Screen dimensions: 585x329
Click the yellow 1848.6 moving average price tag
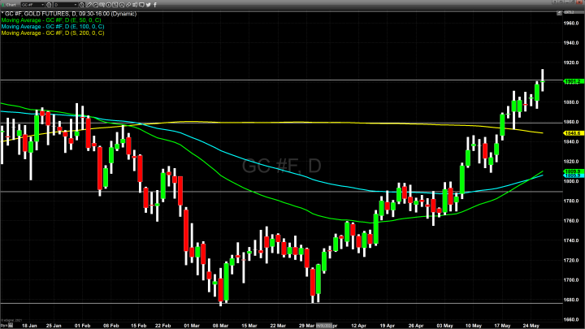(x=571, y=132)
